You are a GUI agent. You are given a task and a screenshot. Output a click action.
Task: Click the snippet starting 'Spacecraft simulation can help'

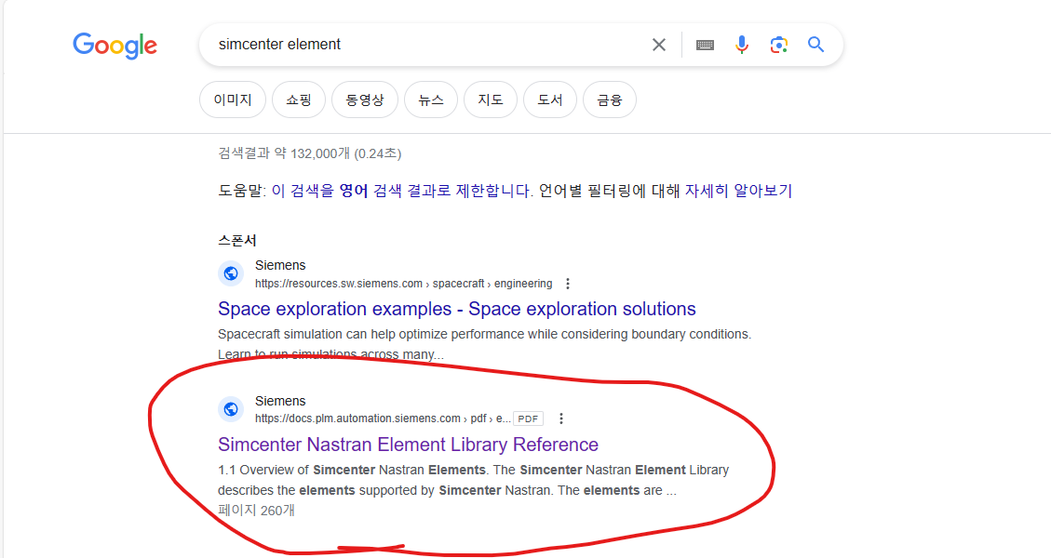pos(485,344)
